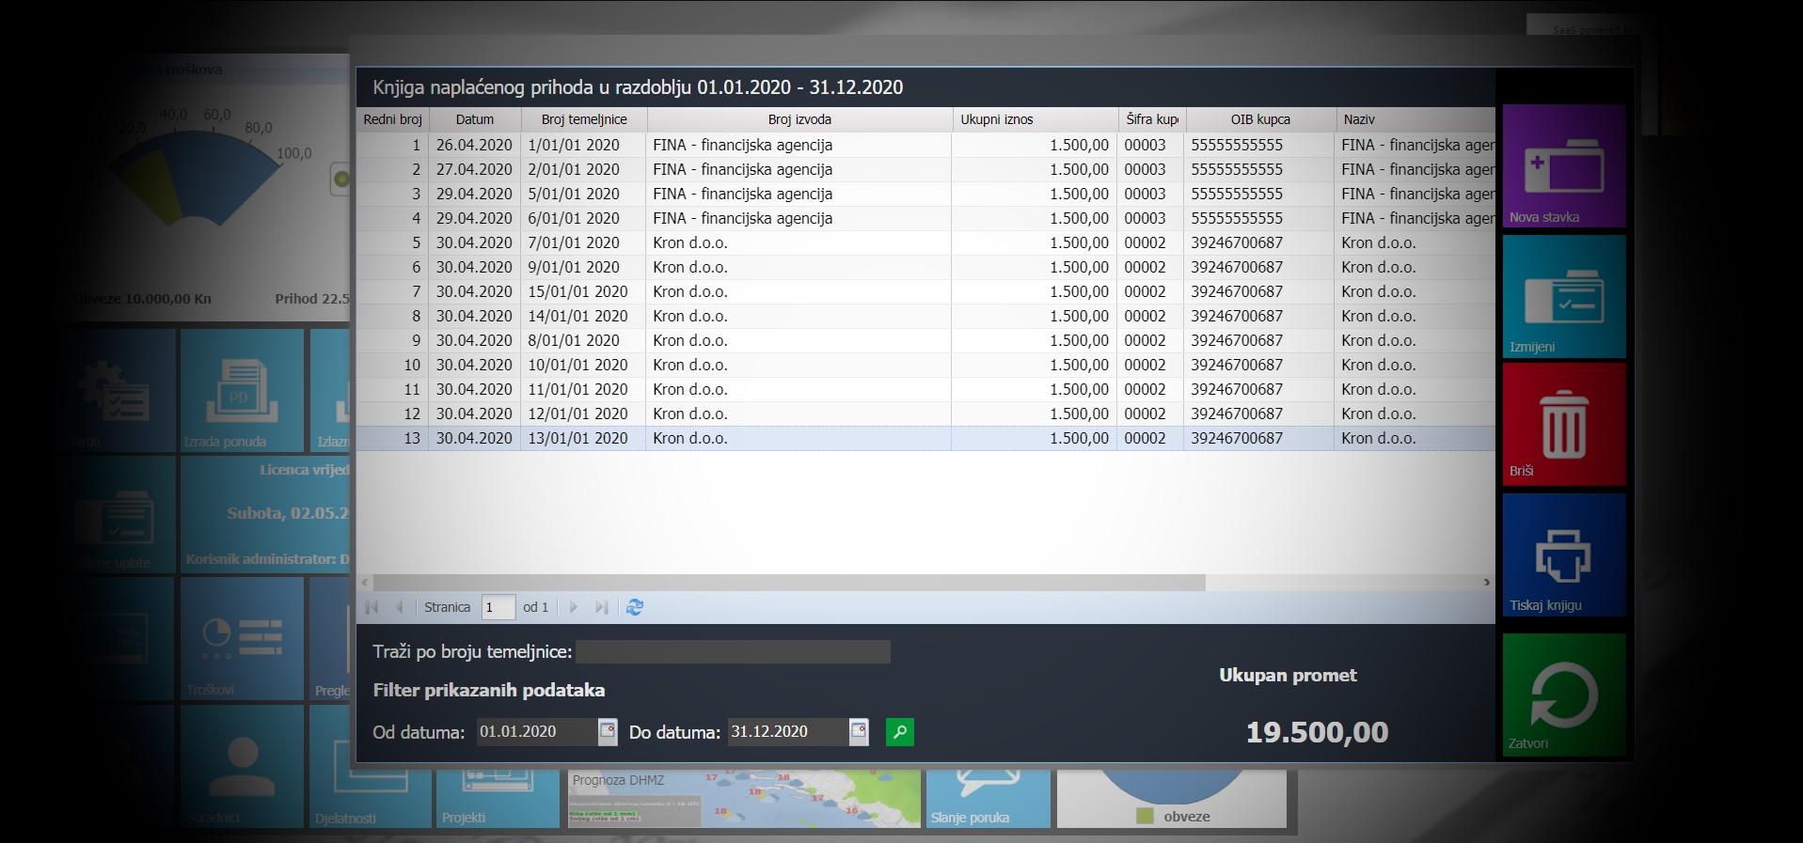Click the date cell 26.04.2020

tap(474, 145)
